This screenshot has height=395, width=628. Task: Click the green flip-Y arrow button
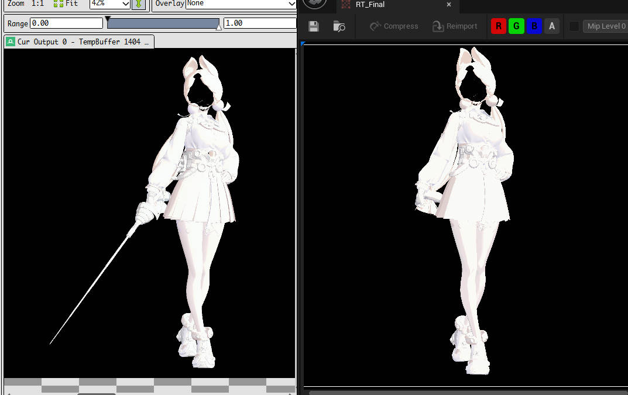tap(138, 4)
